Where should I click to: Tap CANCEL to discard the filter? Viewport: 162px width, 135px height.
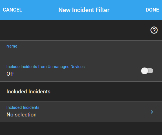[x=12, y=10]
